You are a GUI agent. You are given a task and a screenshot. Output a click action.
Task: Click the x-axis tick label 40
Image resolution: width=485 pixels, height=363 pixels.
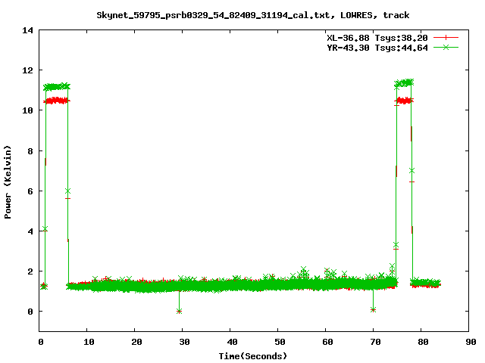pos(232,342)
